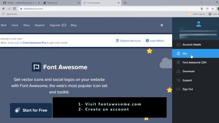Open the top nav Support link

coord(40,25)
